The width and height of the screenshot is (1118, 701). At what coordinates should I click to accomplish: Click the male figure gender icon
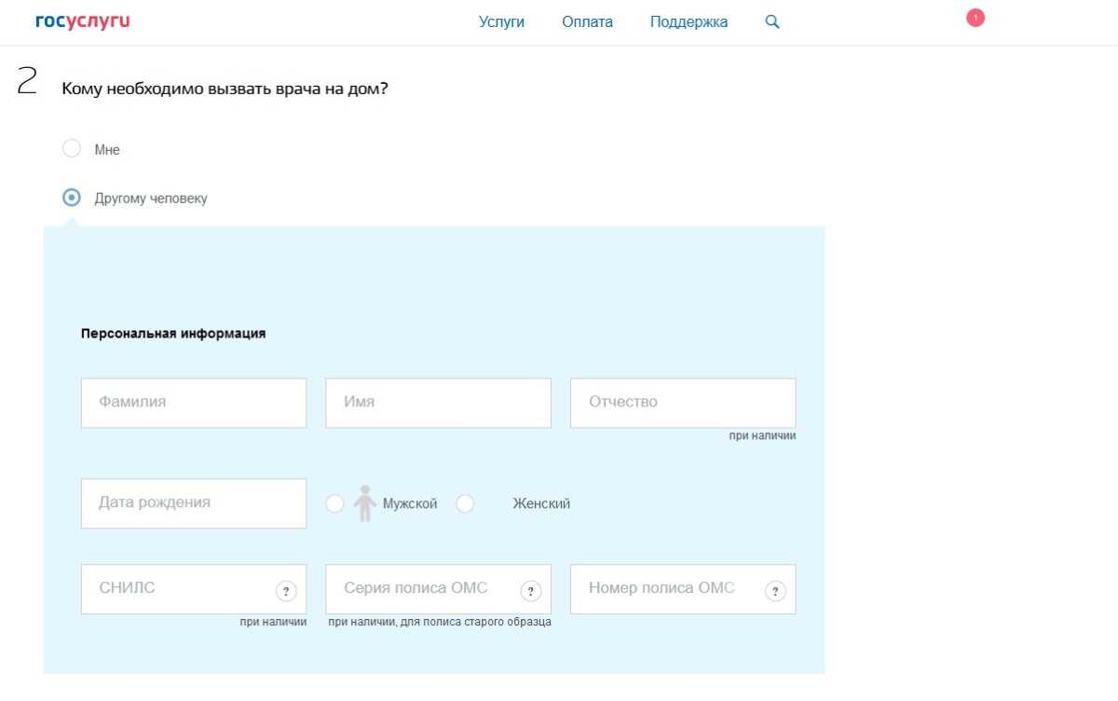(364, 503)
